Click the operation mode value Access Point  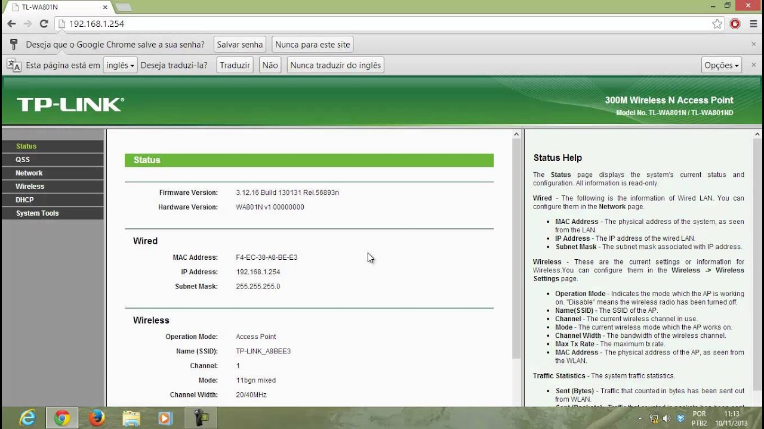pos(255,337)
